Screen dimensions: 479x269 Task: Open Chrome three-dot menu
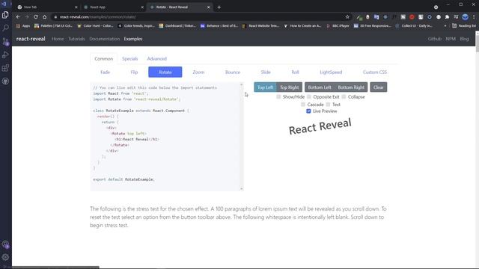474,16
